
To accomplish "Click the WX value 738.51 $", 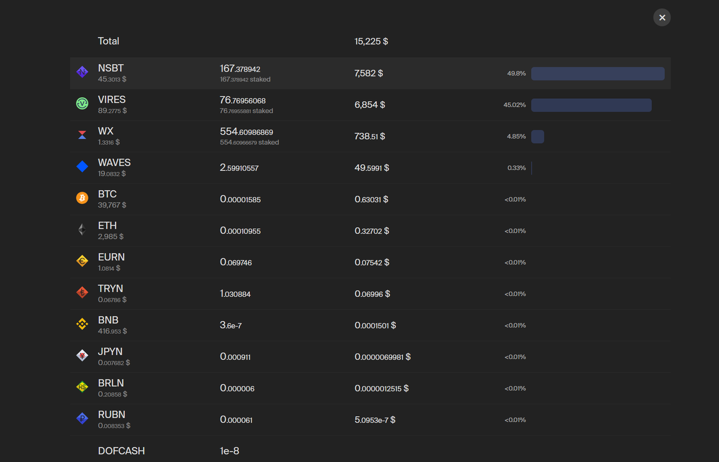I will coord(370,136).
